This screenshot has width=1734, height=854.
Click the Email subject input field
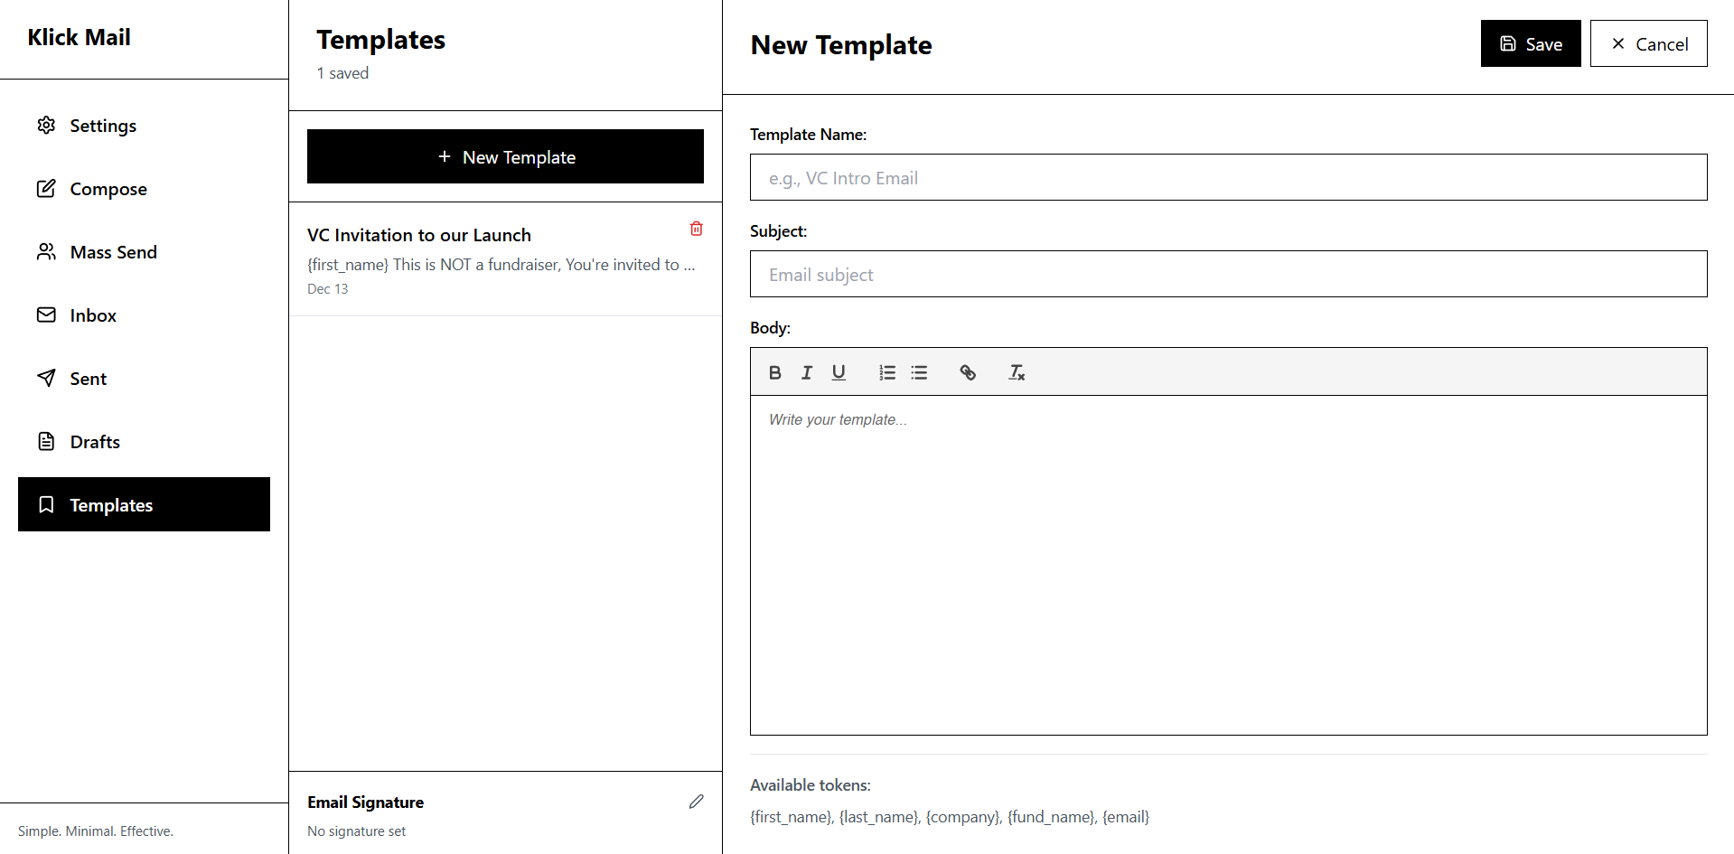click(1227, 274)
